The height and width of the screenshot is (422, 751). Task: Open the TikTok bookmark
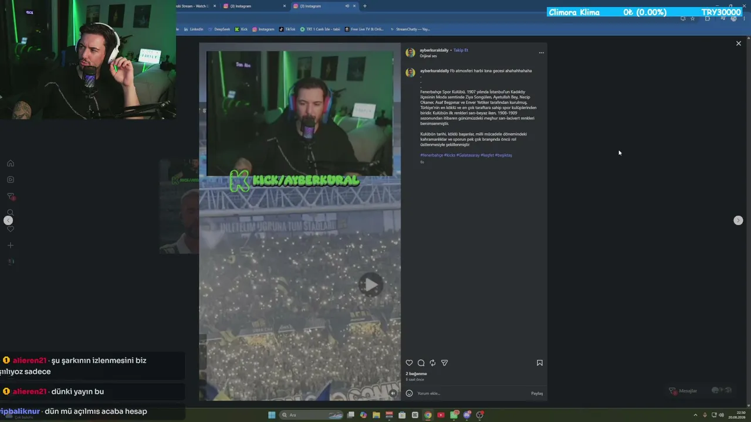coord(287,29)
